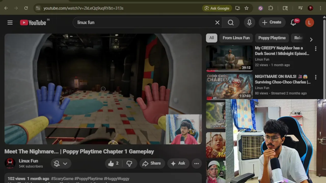This screenshot has height=183, width=326.
Task: Go back with the browser back arrow
Action: [x=6, y=8]
